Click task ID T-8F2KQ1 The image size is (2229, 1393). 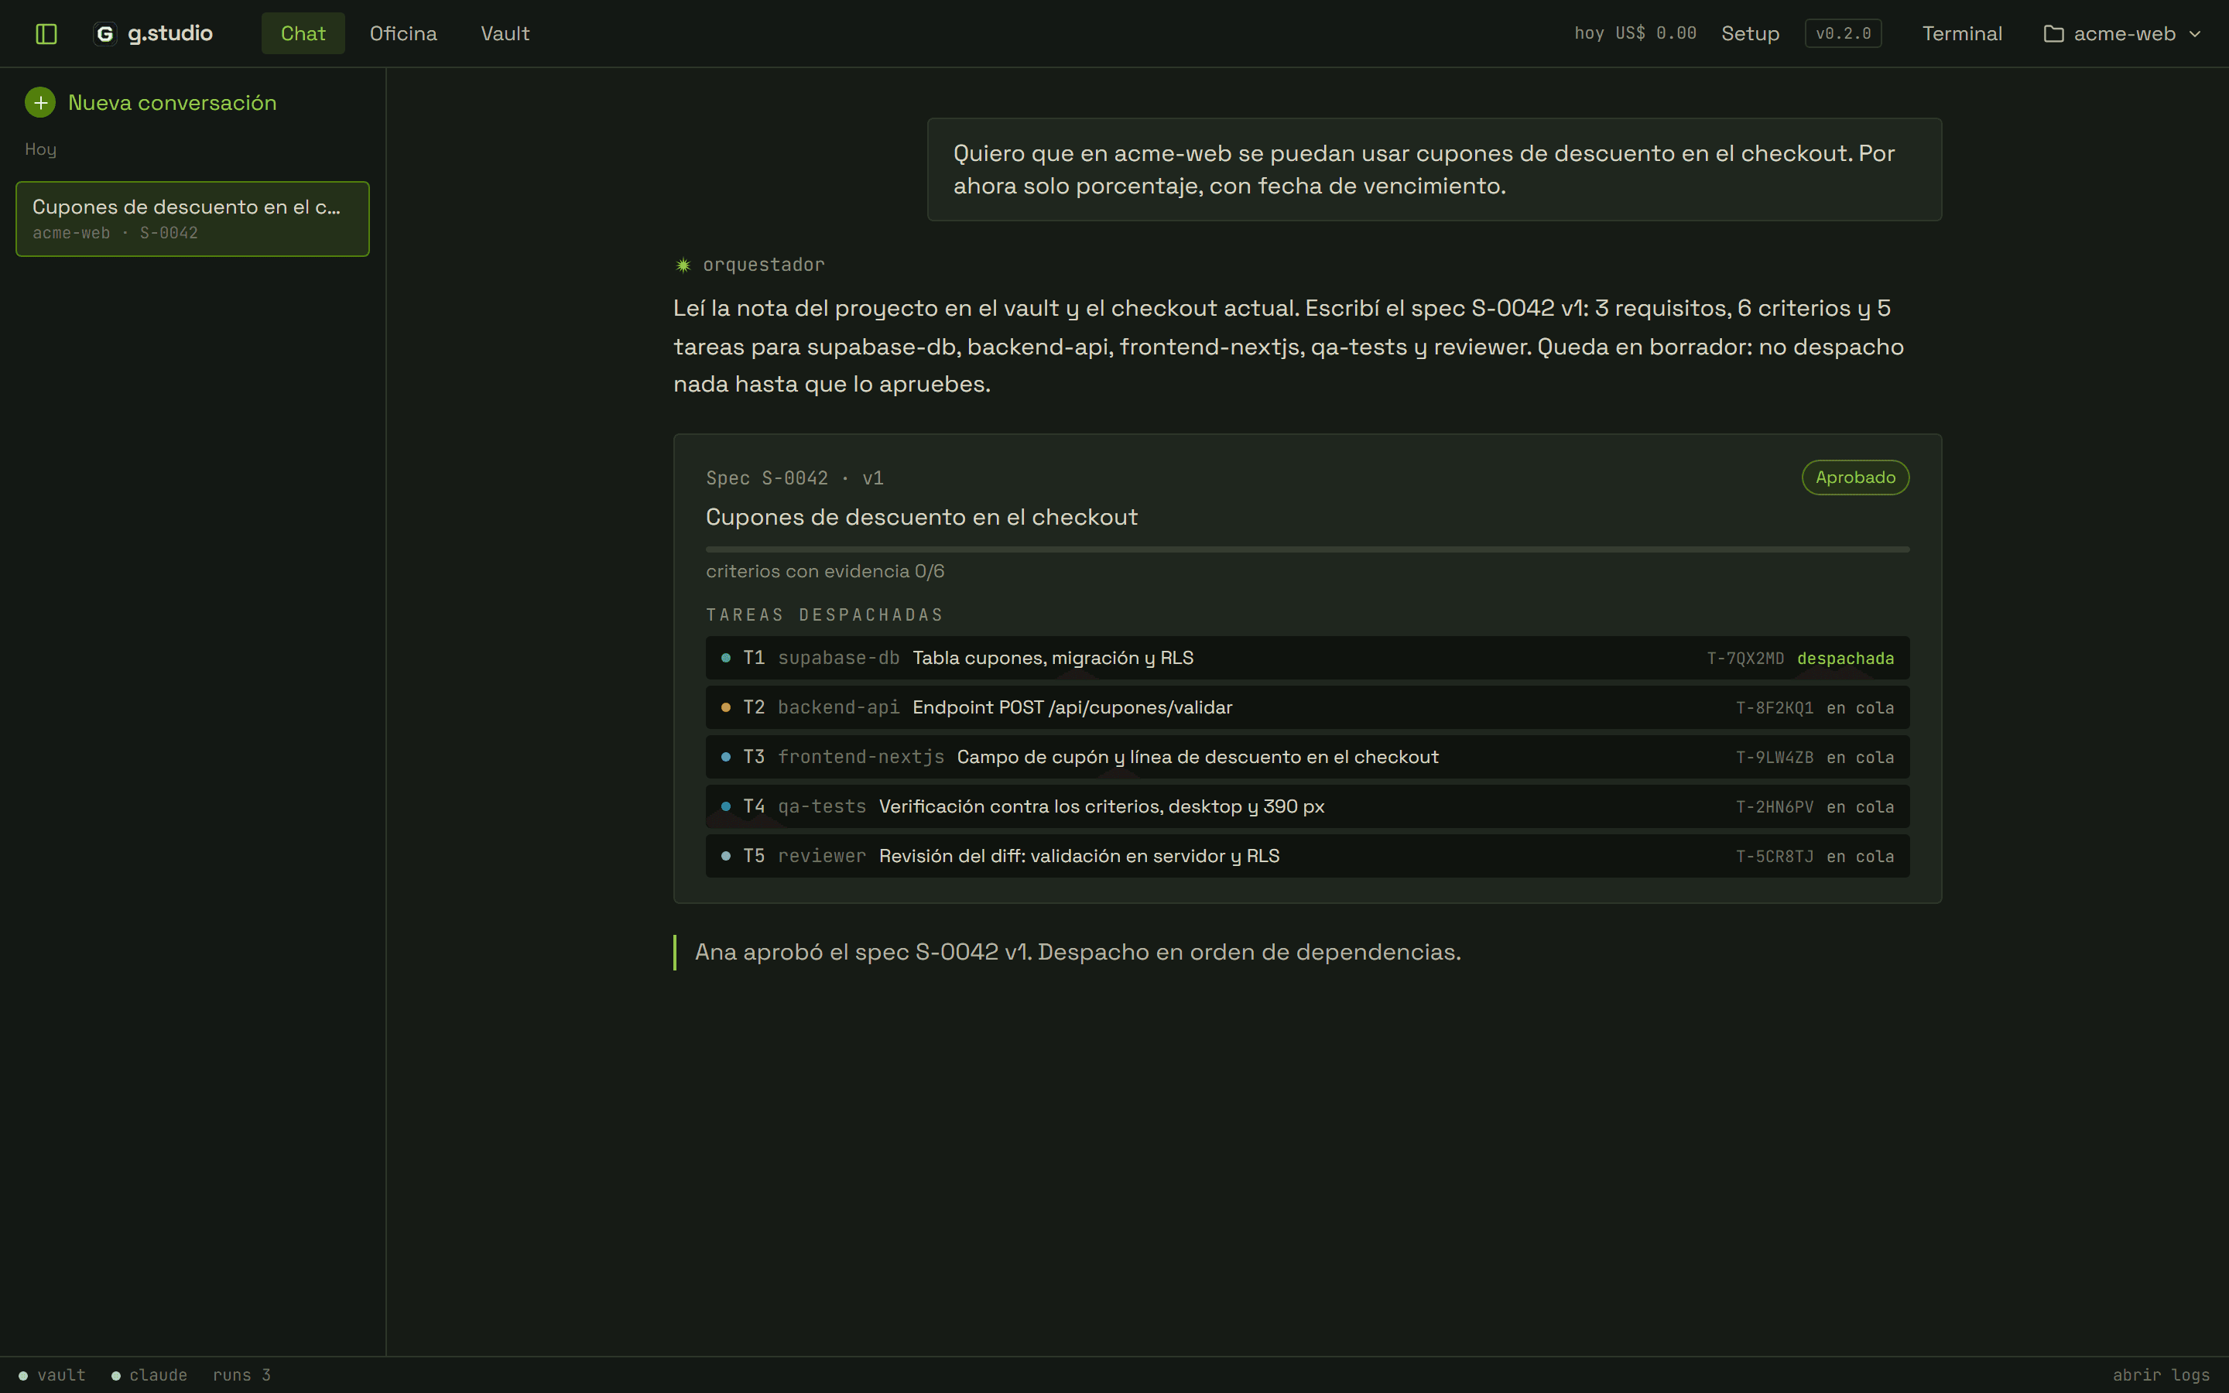click(1775, 708)
